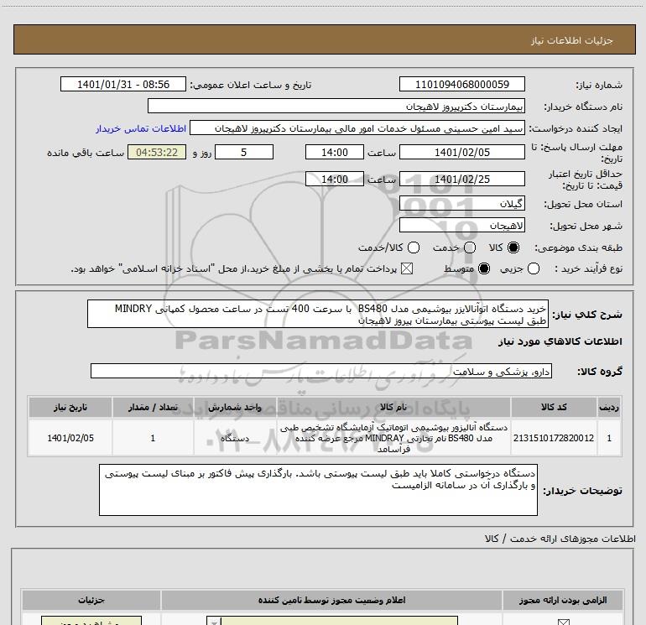Click the جزئیات column header in permits table
646x625 pixels.
click(91, 600)
